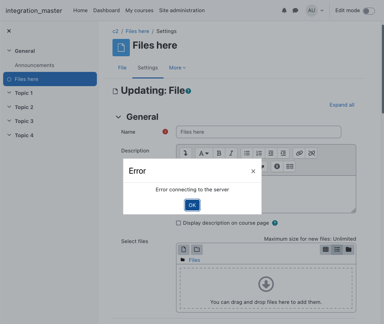Click help icon for Display description

(x=275, y=223)
